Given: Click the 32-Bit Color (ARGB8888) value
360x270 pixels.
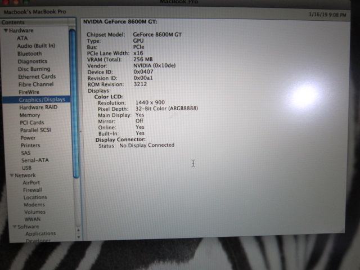Looking at the screenshot, I should point(166,109).
